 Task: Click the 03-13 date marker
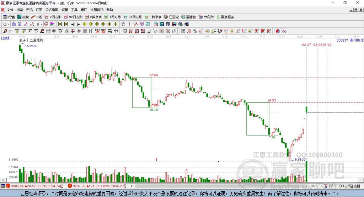click(327, 44)
